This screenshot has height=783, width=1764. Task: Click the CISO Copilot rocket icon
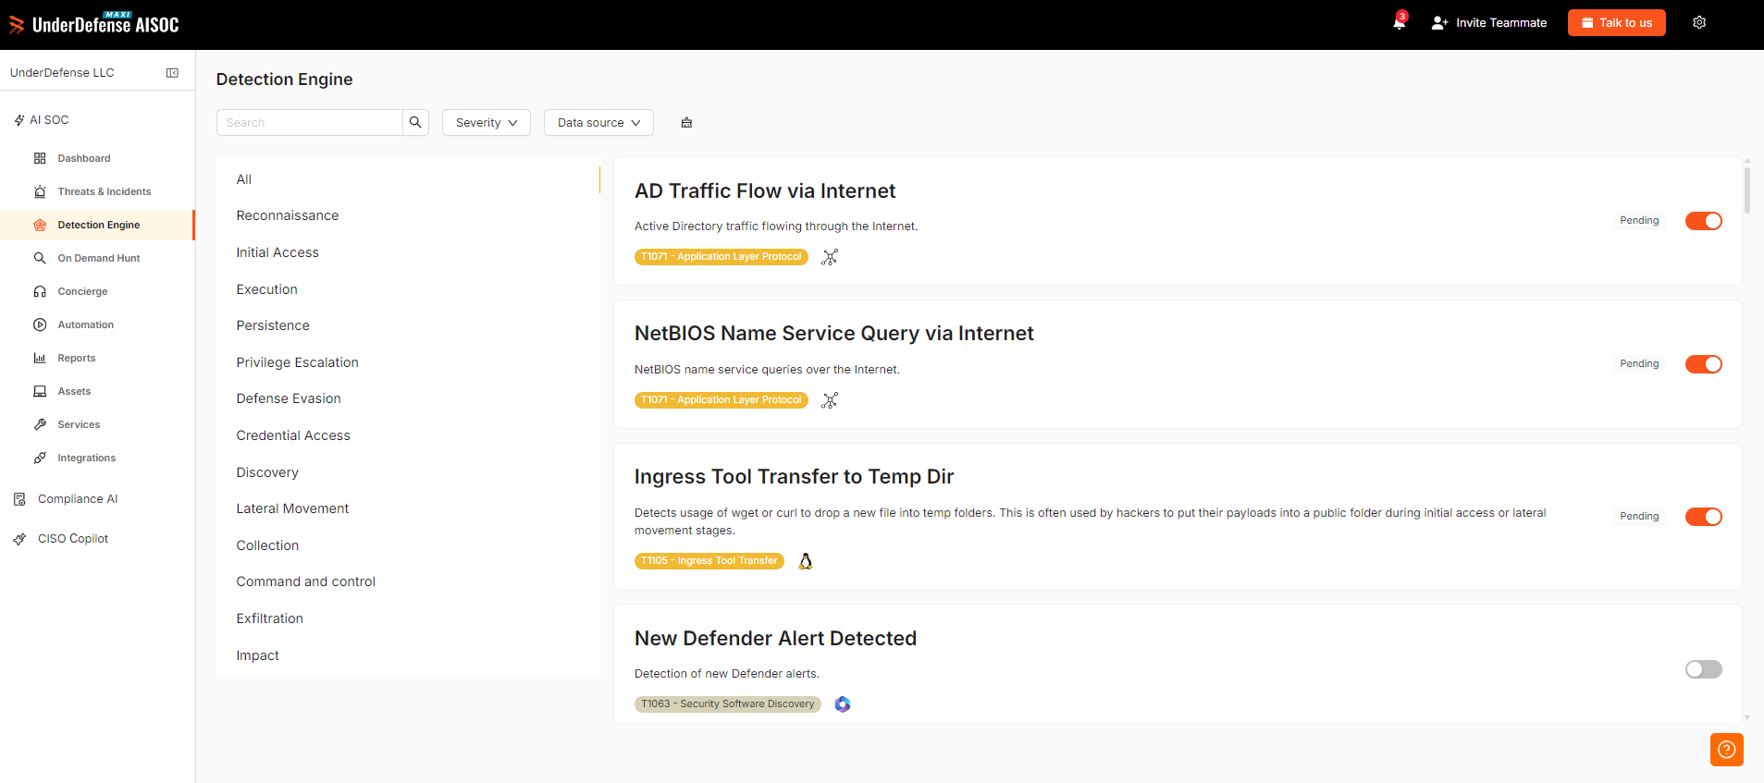(x=19, y=539)
